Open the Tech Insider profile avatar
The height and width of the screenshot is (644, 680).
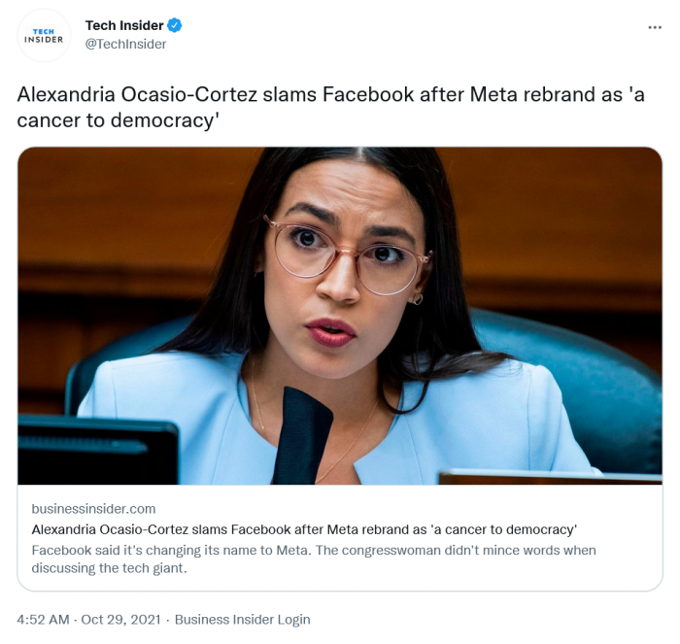coord(44,36)
